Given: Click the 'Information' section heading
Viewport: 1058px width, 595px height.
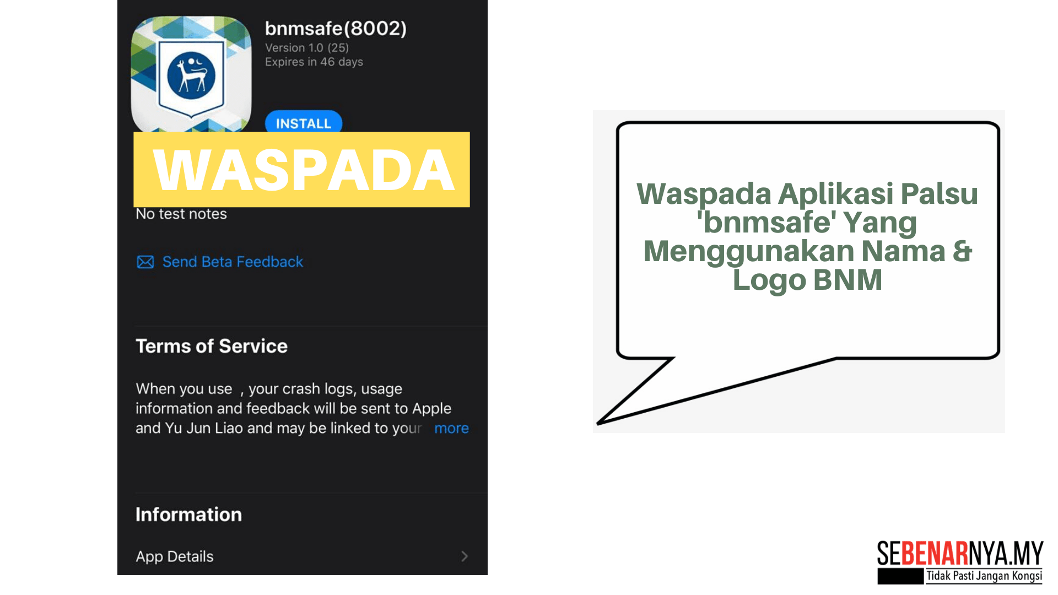Looking at the screenshot, I should 188,515.
